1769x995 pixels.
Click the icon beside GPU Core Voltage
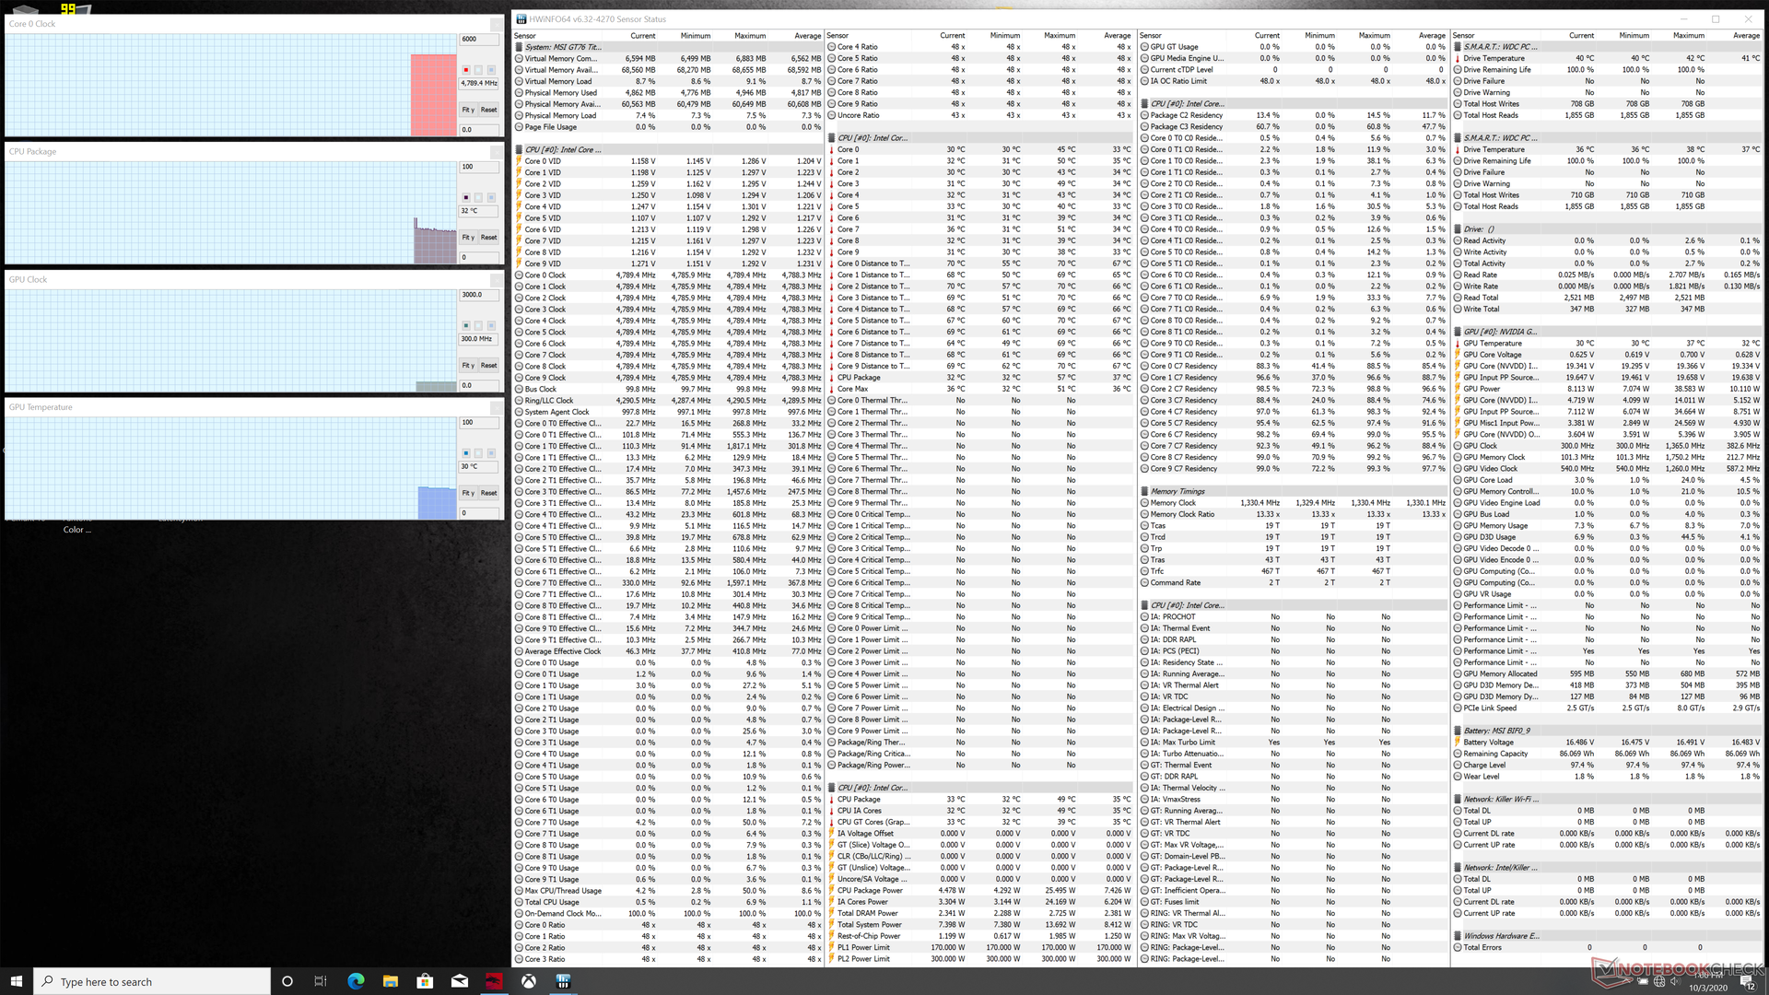(1459, 355)
